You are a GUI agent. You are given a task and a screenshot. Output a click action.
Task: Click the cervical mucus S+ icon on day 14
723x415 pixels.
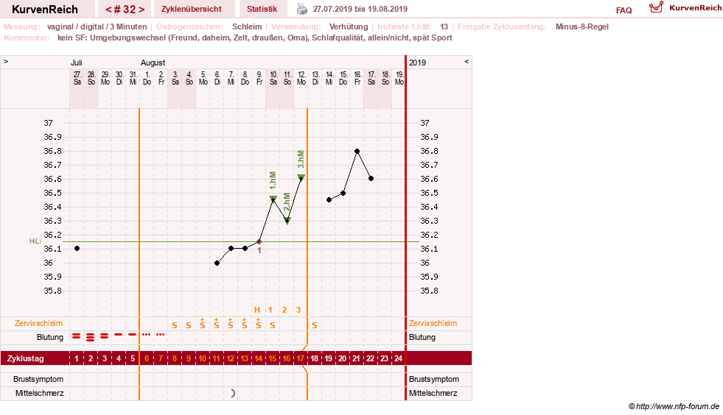pos(258,323)
